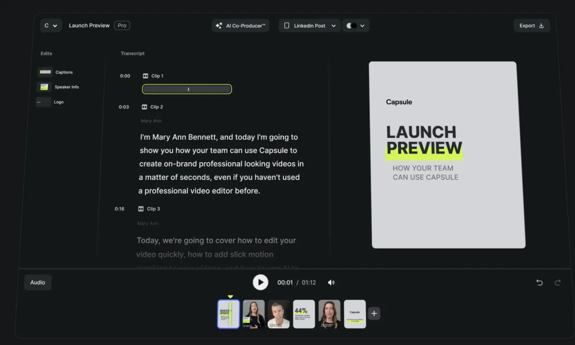Mute the volume speaker icon

click(x=331, y=283)
